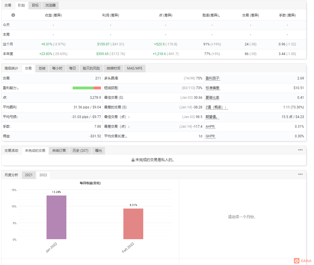Open the trading activity more options dots
314x265 pixels.
[x=300, y=150]
